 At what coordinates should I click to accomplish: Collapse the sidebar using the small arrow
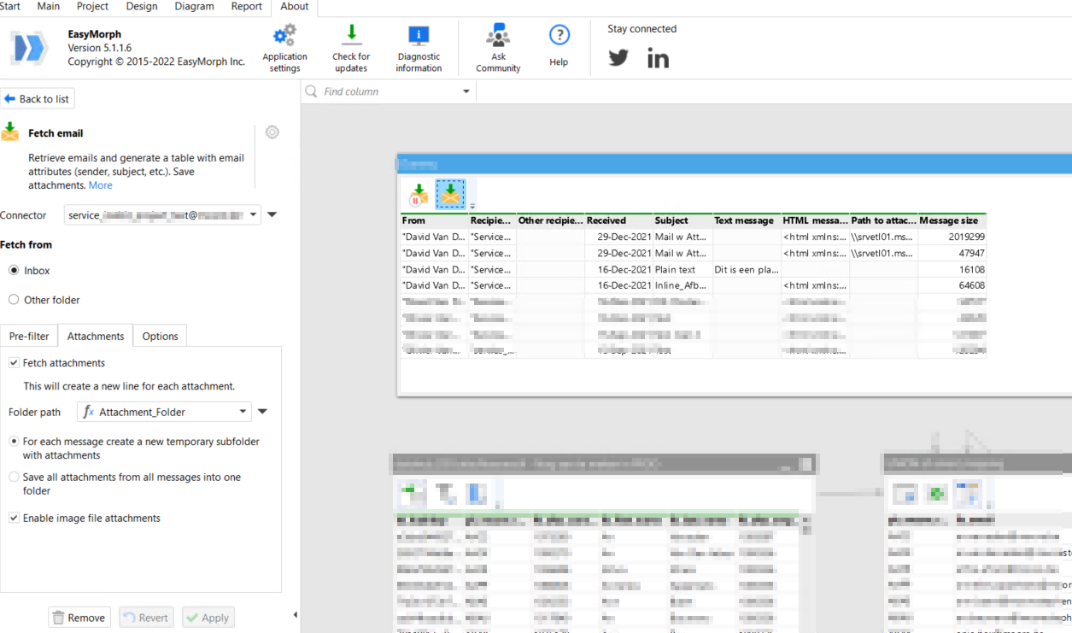click(295, 615)
